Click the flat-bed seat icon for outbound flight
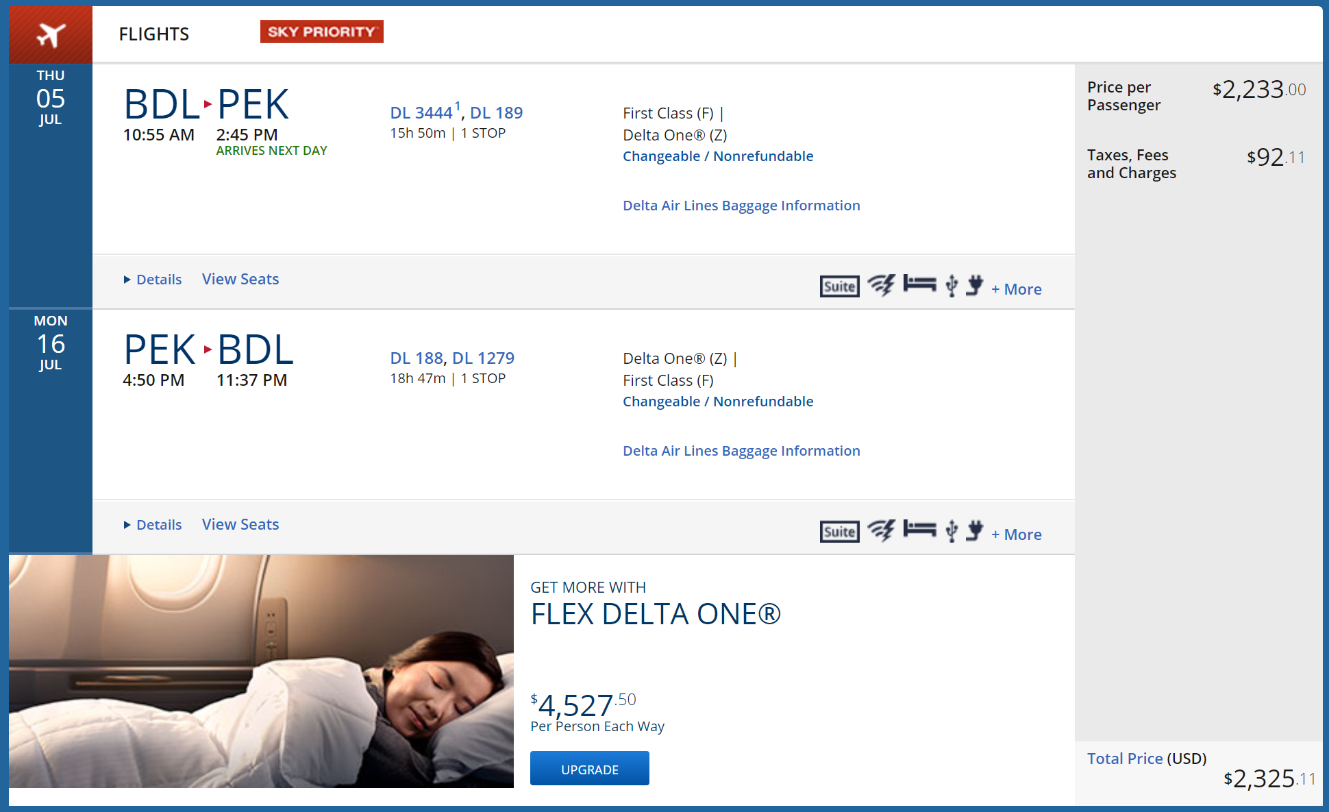The image size is (1329, 812). 919,283
